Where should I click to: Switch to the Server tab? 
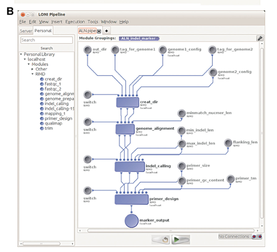(26, 31)
